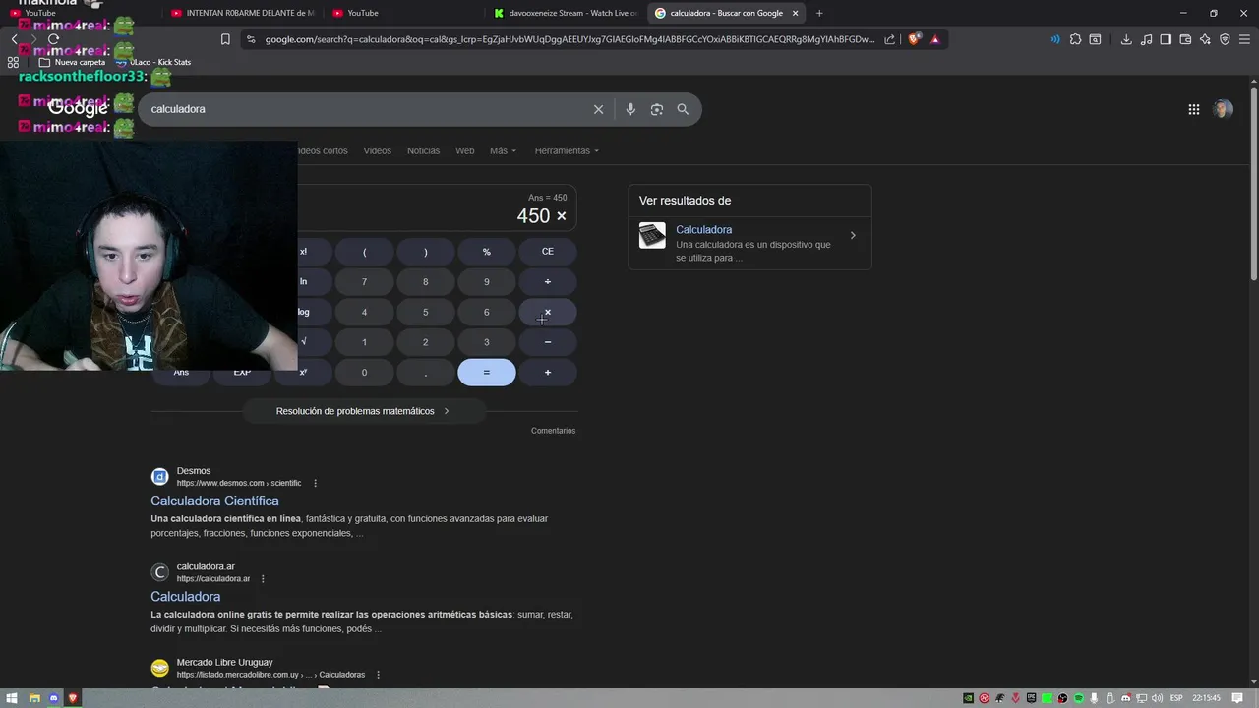Click the calculator CE button
The width and height of the screenshot is (1259, 708).
tap(548, 252)
